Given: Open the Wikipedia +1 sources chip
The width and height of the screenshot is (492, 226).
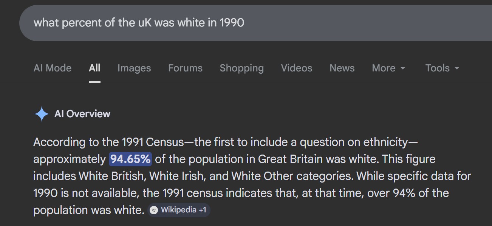Looking at the screenshot, I should (179, 210).
